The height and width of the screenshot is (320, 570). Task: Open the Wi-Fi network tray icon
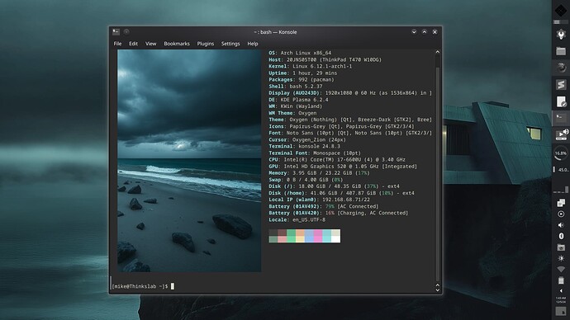561,269
